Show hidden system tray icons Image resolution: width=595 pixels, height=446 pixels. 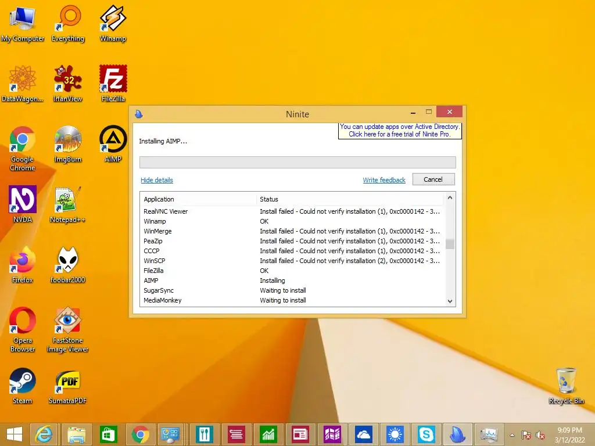(512, 435)
